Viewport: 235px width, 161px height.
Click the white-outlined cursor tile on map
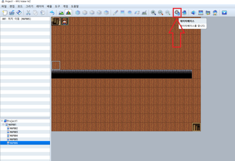(56, 65)
